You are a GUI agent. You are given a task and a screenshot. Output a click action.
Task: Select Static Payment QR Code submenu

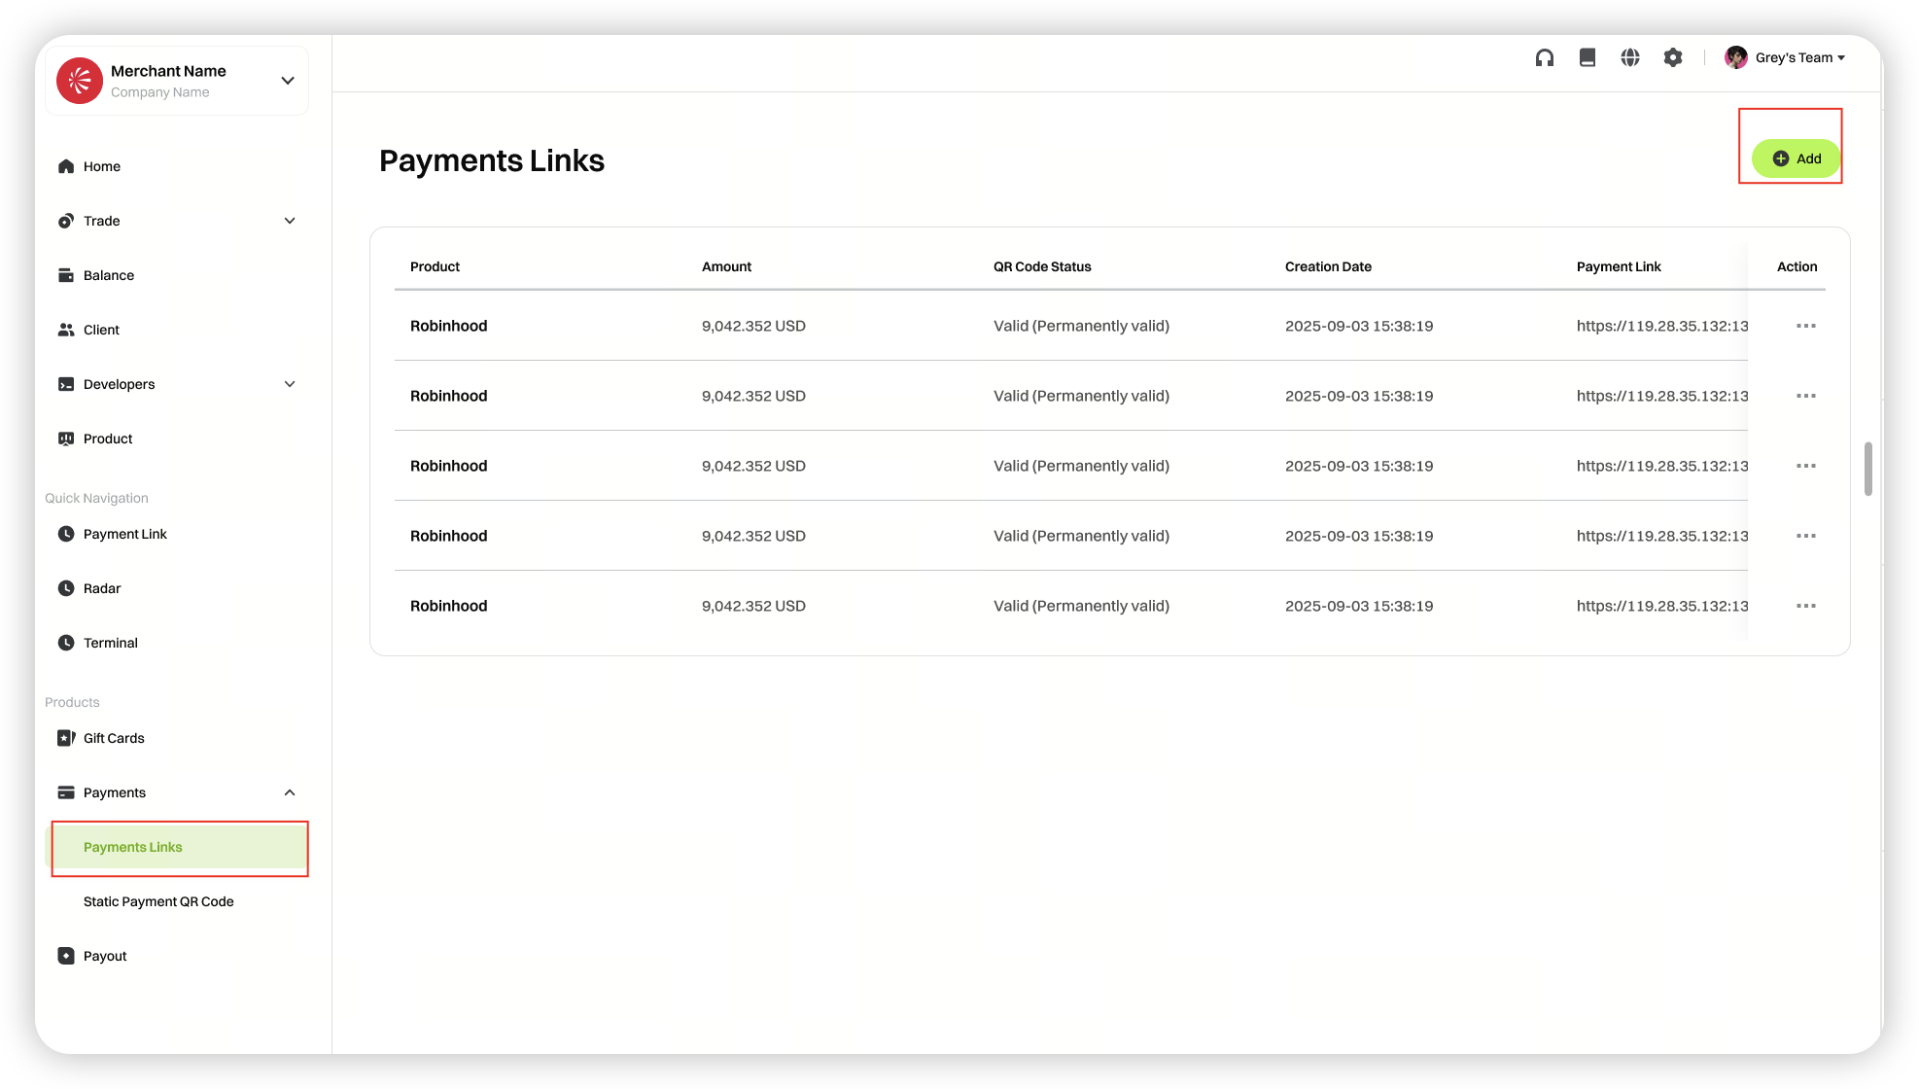[158, 901]
